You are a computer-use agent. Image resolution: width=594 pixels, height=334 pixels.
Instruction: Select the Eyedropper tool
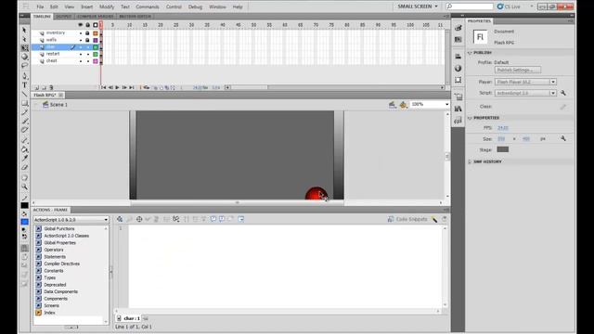click(25, 159)
